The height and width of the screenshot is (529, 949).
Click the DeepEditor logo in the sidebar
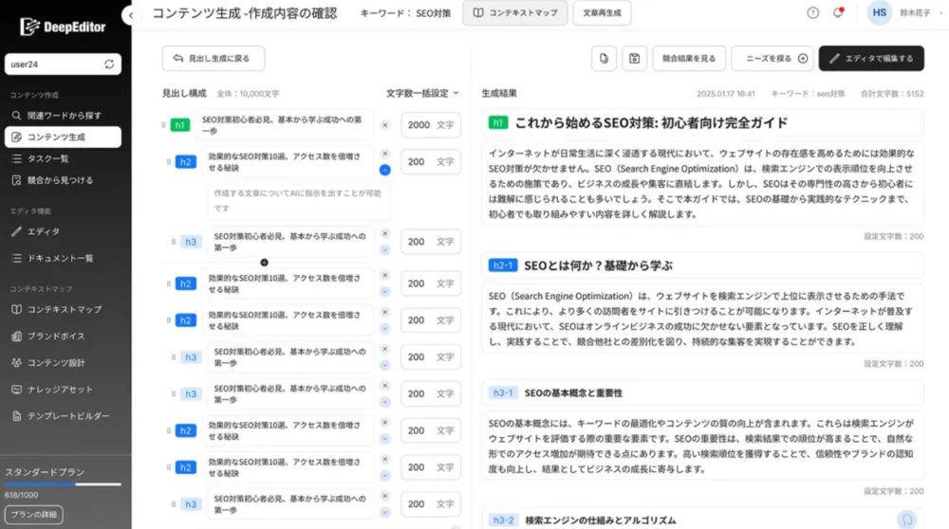pos(63,27)
